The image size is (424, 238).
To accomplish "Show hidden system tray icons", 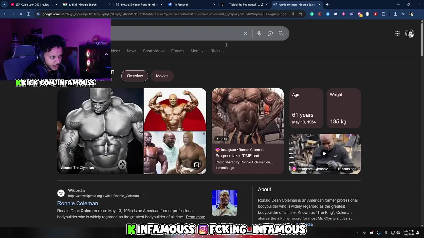I will tap(357, 233).
